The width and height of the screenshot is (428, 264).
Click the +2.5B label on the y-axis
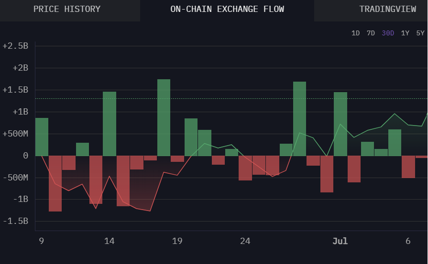pos(16,46)
